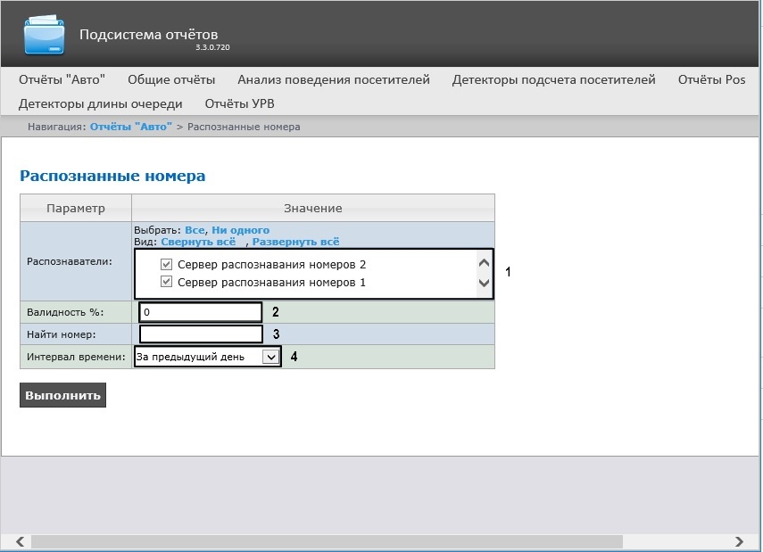
Task: Click the Валидность % input field
Action: [201, 312]
